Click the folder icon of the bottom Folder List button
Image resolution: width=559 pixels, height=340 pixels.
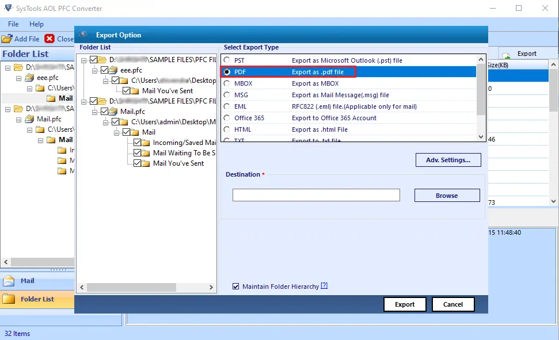point(9,299)
